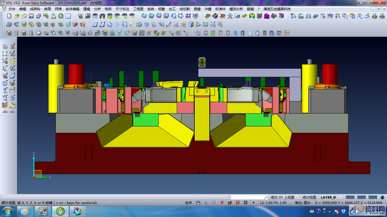This screenshot has height=217, width=387.
Task: Click the Save floppy disk icon
Action: coord(31,16)
